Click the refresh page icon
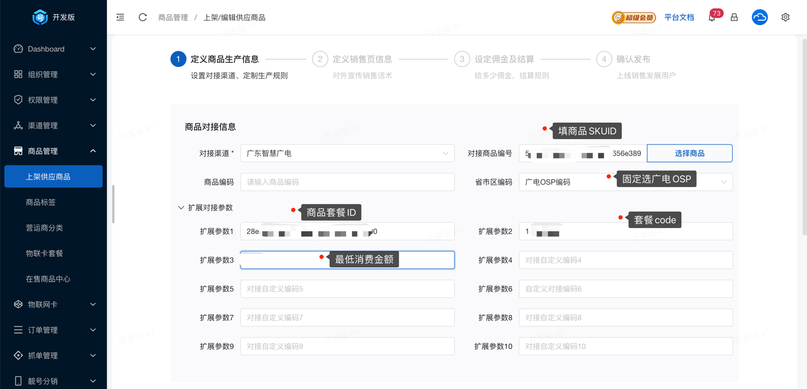The image size is (807, 389). (143, 17)
